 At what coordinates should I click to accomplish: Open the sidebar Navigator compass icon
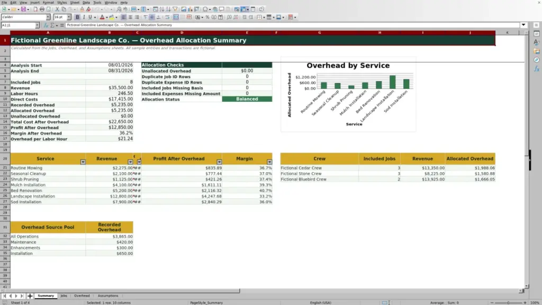(x=537, y=60)
